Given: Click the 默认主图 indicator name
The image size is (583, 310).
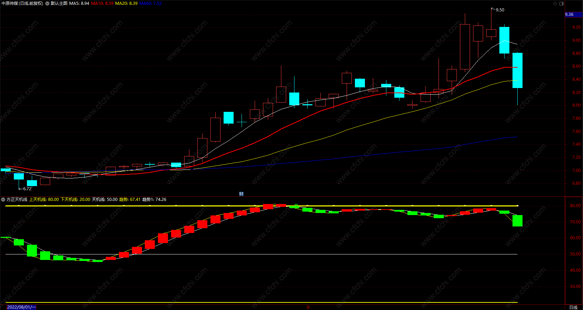Looking at the screenshot, I should point(59,3).
